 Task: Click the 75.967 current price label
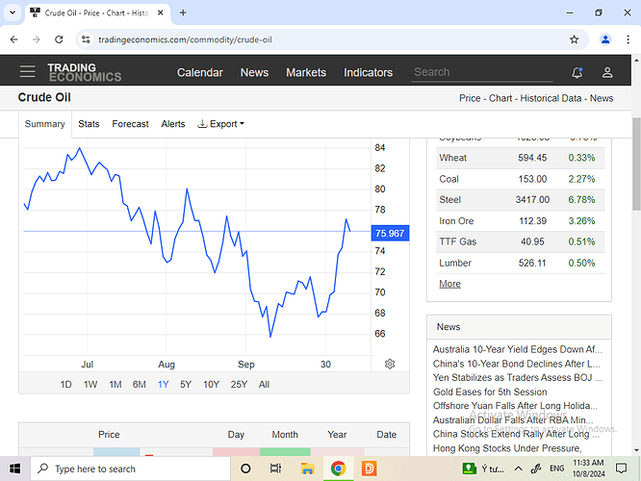click(390, 234)
